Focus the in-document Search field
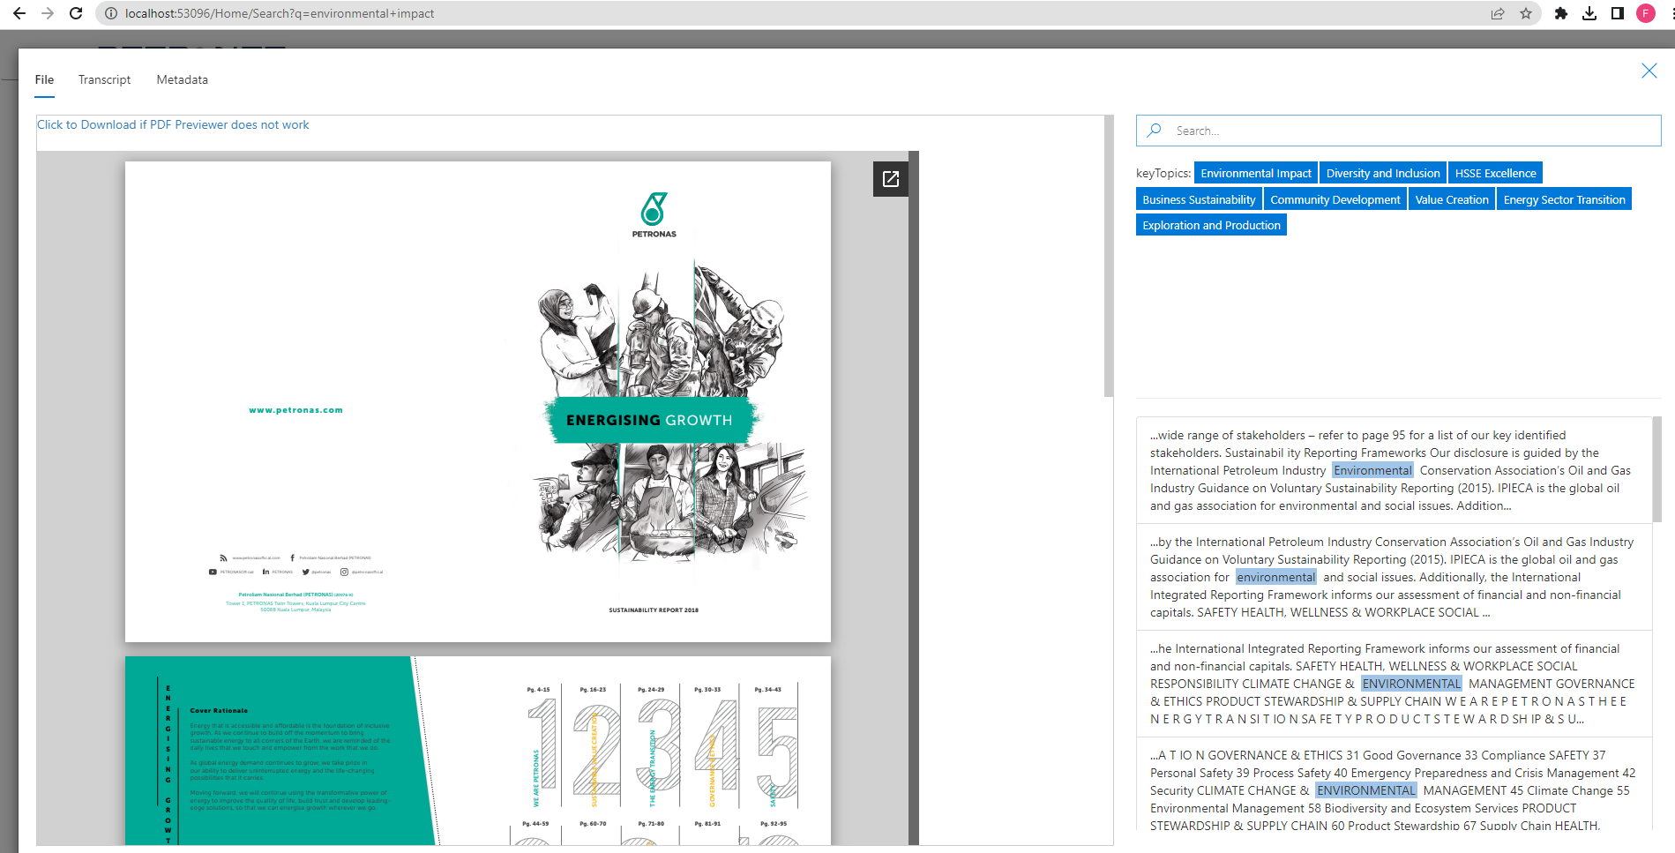 (x=1398, y=131)
